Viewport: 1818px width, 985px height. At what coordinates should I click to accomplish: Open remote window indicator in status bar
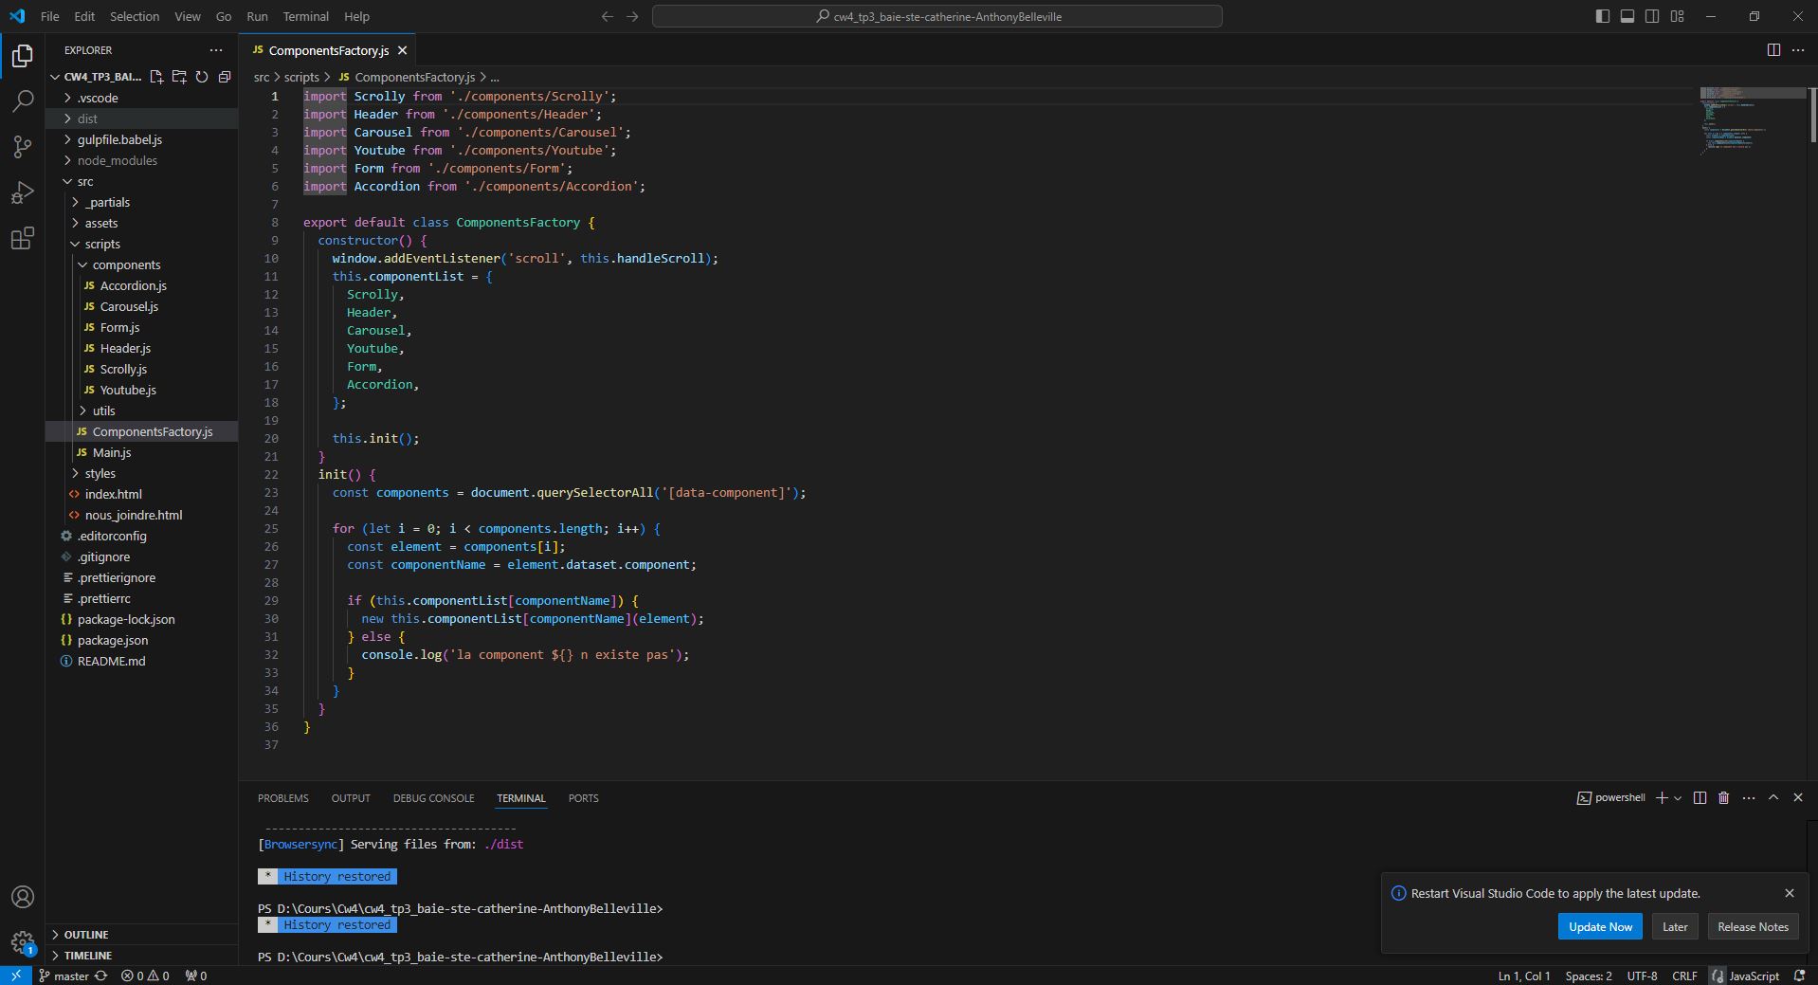pyautogui.click(x=15, y=976)
